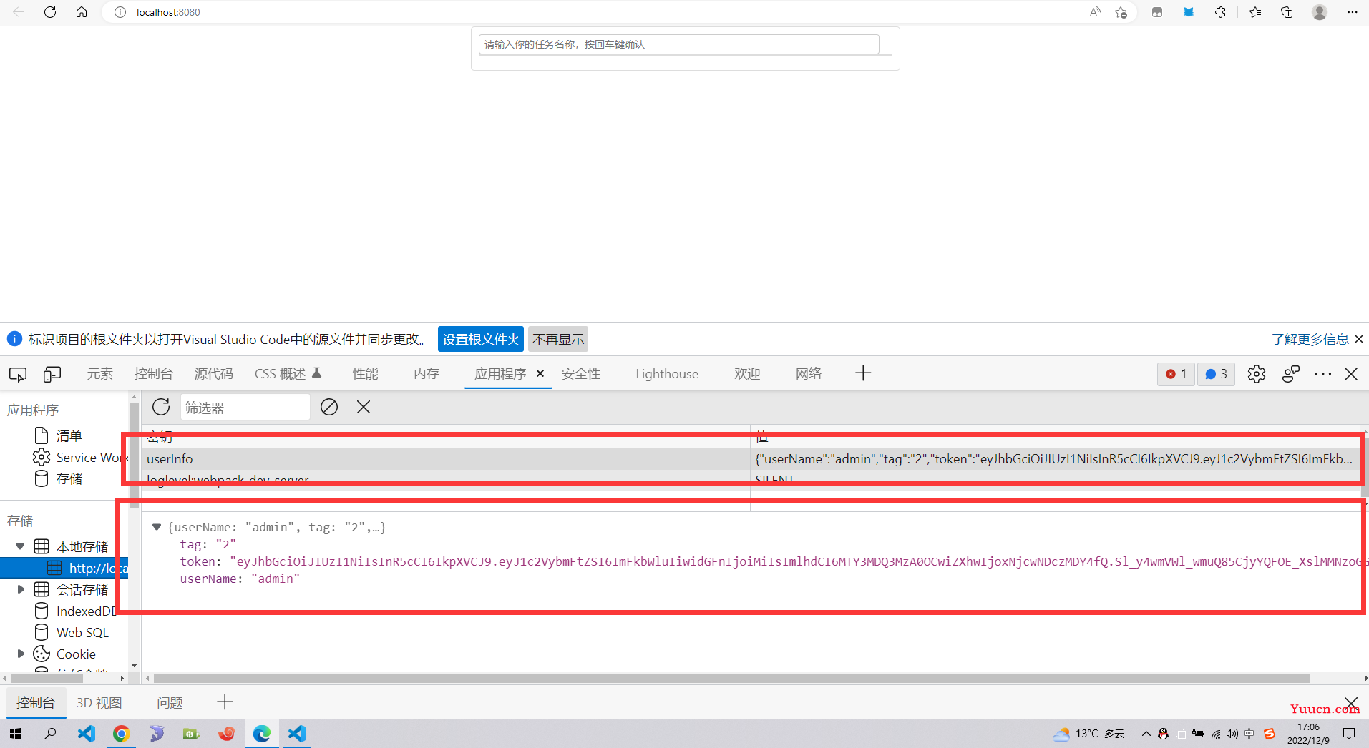Viewport: 1369px width, 748px height.
Task: Open DevTools customize ellipsis menu
Action: [x=1323, y=374]
